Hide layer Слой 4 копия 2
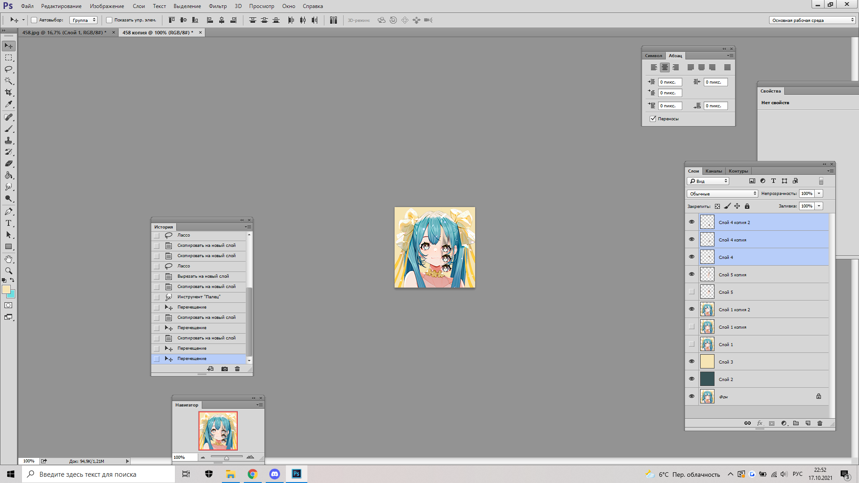Screen dimensions: 859x483 [692, 222]
